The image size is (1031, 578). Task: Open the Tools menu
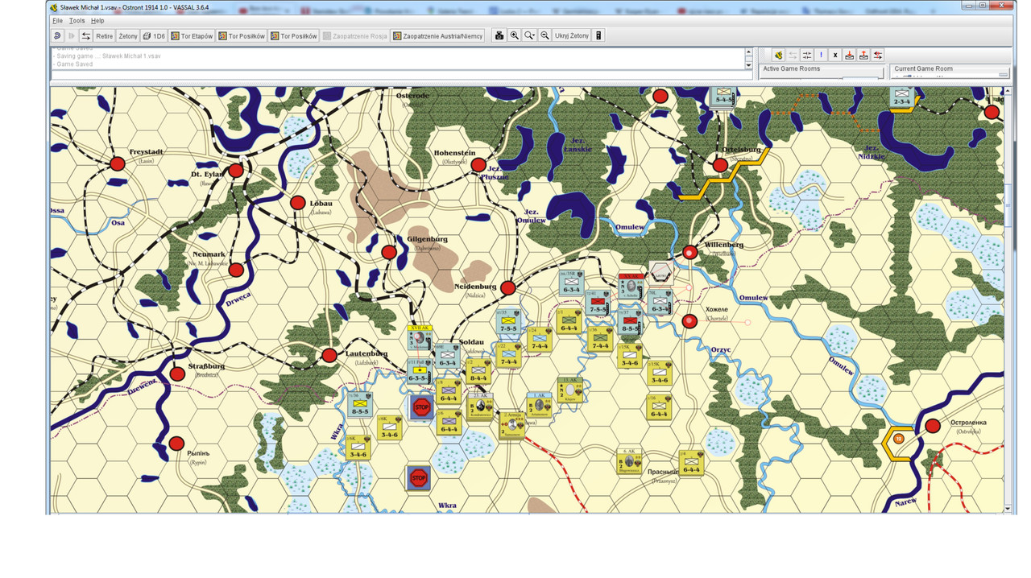[77, 21]
